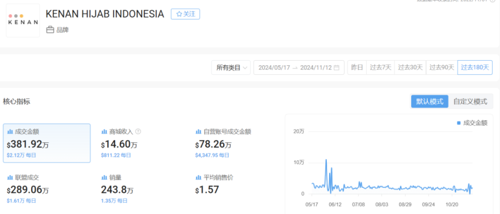The height and width of the screenshot is (214, 500).
Task: Select the 过去30天 time range
Action: pos(410,68)
